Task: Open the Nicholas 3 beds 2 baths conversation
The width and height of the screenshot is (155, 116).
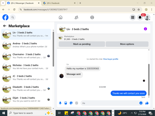Action: coord(26,67)
